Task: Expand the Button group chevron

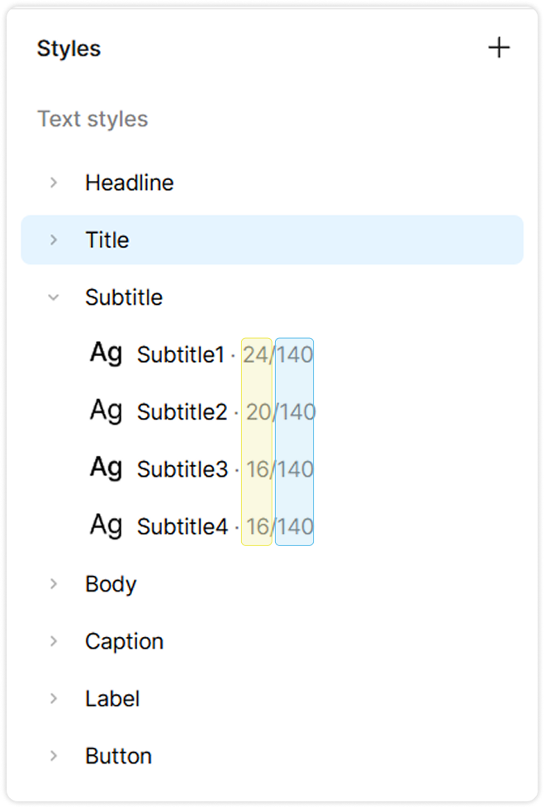Action: coord(54,756)
